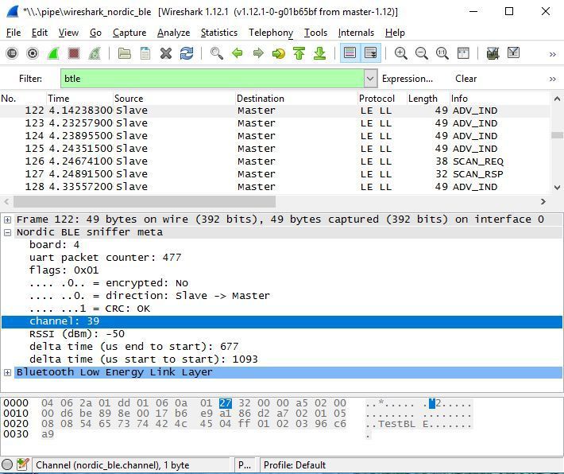
Task: Open the display filter history dropdown
Action: 370,79
